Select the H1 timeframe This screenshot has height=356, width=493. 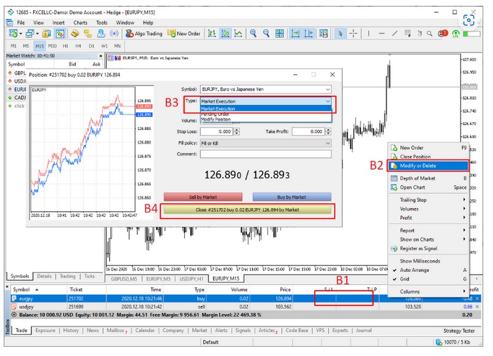pyautogui.click(x=65, y=46)
